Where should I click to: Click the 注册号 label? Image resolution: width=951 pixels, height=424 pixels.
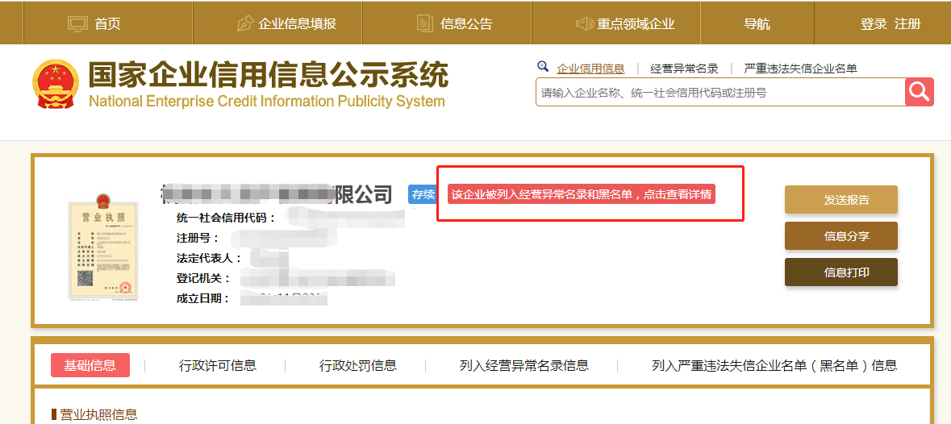point(197,238)
